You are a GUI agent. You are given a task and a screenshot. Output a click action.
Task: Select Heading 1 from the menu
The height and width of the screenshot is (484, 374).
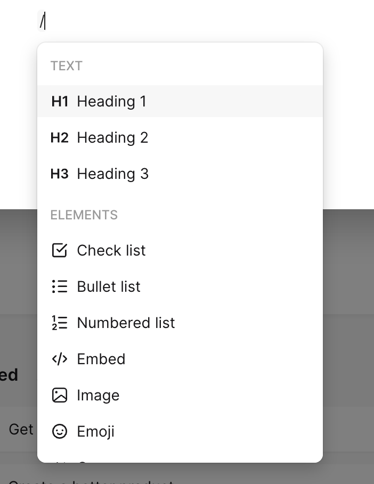tap(112, 101)
